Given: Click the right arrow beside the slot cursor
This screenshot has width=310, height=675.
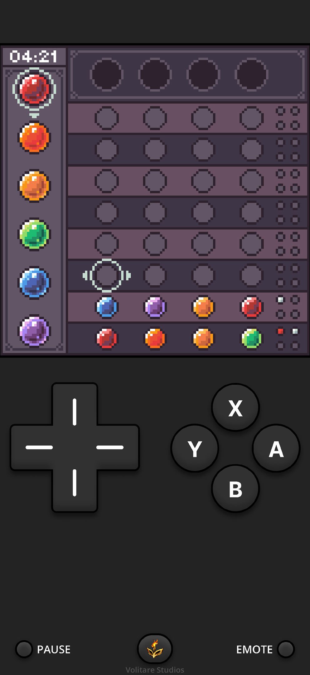Looking at the screenshot, I should click(128, 275).
